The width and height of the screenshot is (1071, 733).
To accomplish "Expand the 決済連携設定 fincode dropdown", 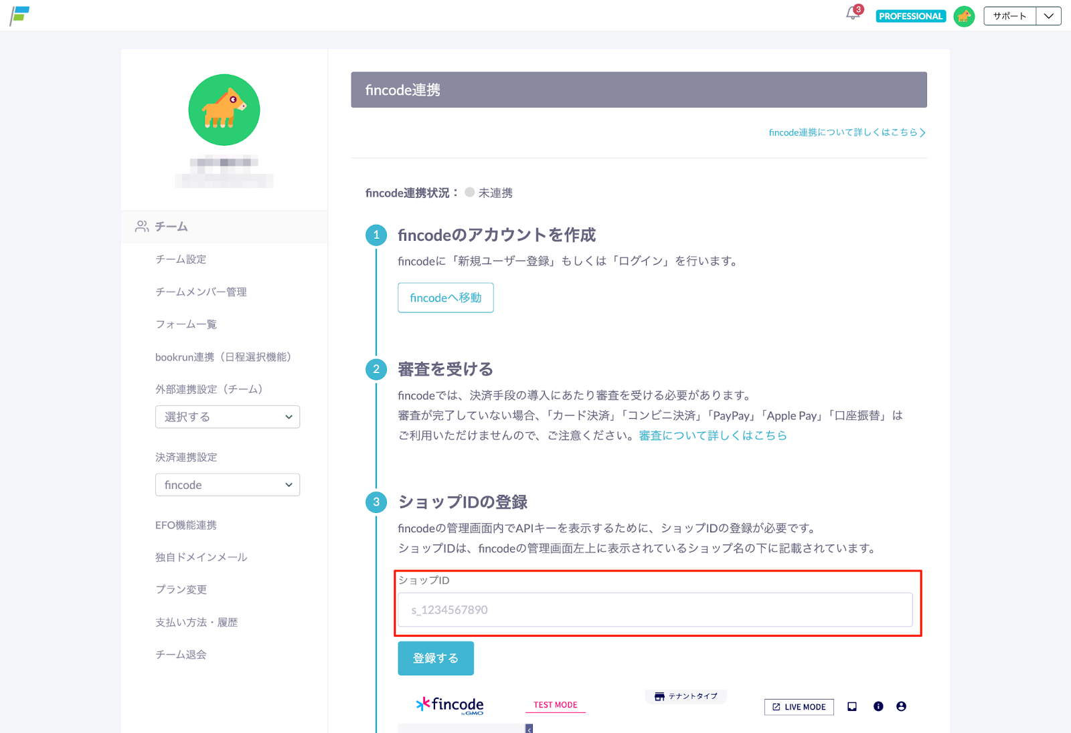I will click(x=228, y=485).
